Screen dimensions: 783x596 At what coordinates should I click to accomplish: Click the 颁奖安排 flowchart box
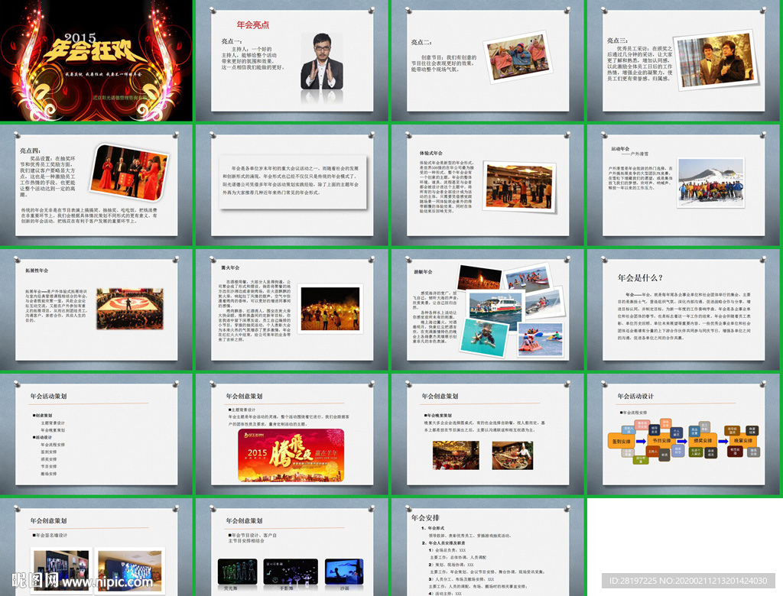click(x=703, y=441)
